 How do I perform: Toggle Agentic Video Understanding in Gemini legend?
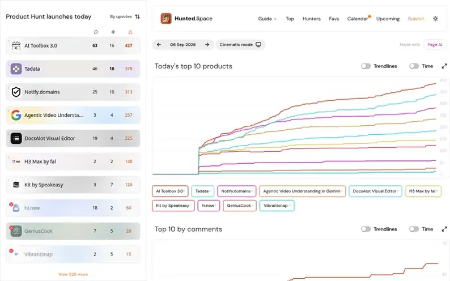[302, 191]
